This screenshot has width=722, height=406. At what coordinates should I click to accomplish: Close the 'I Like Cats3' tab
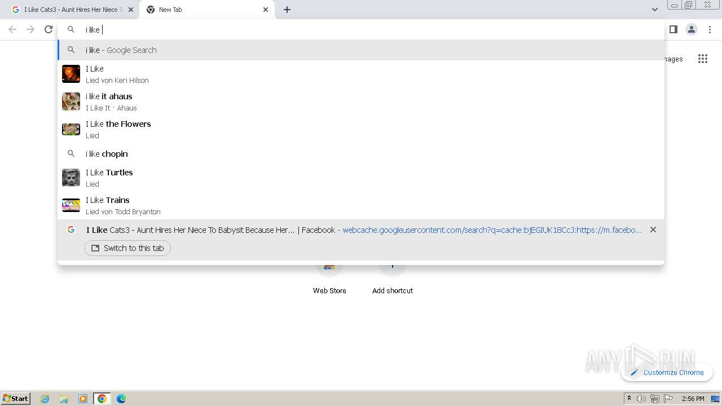click(131, 10)
